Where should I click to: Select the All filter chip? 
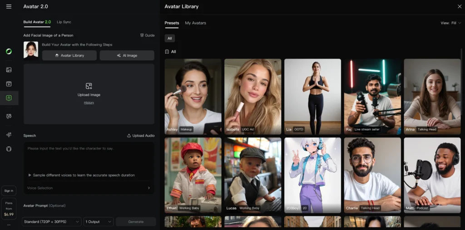[x=169, y=39]
